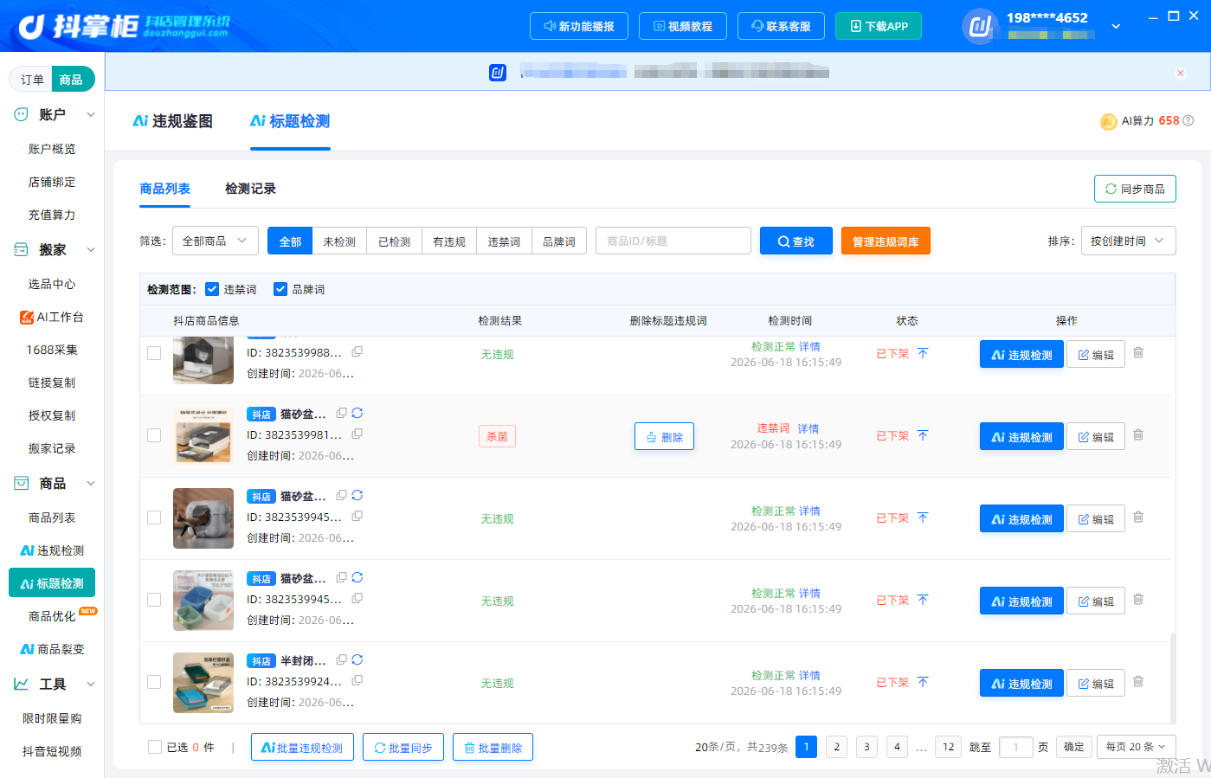The height and width of the screenshot is (778, 1211).
Task: Open the 按创建时间 sort dropdown
Action: [x=1128, y=241]
